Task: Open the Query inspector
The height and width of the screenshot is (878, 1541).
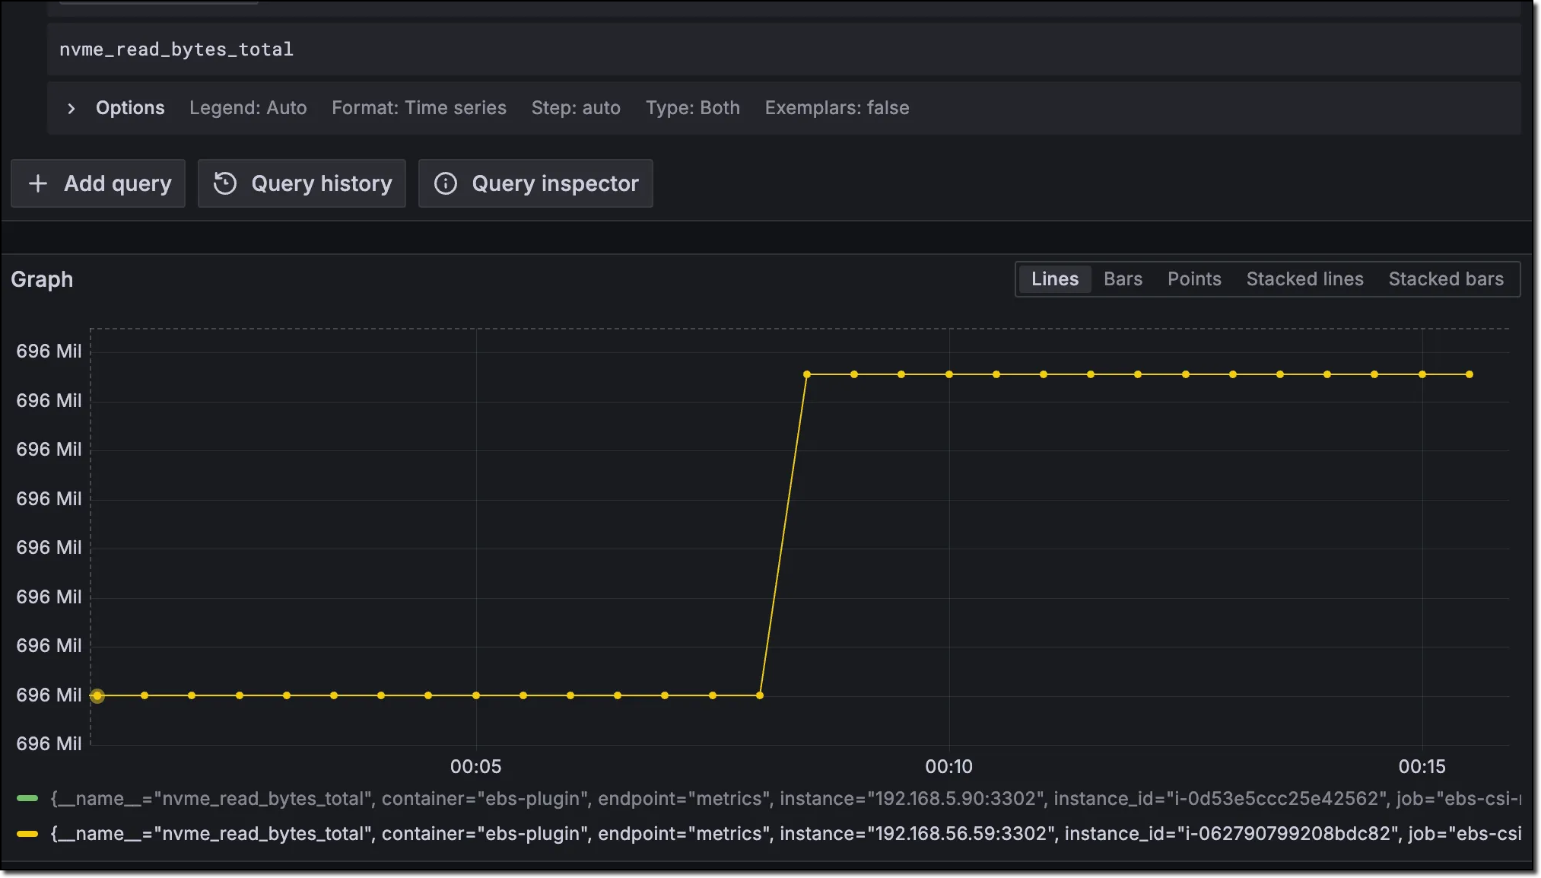Action: 535,183
